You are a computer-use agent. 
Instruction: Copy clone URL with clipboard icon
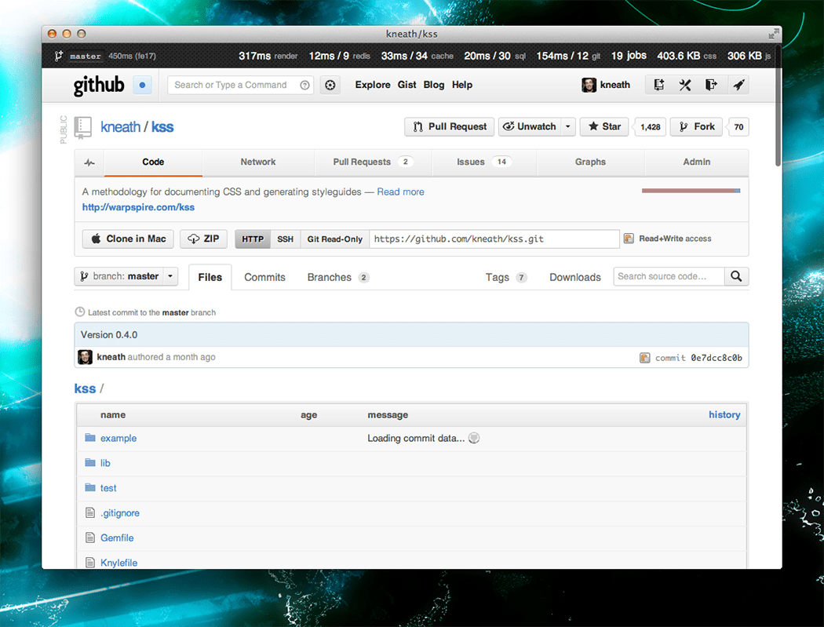pos(629,239)
